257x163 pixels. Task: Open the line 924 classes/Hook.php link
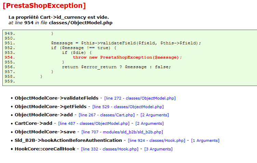[157, 140]
